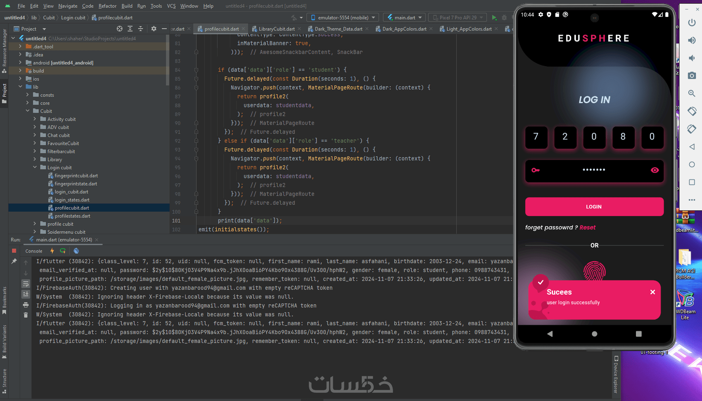Toggle the Structure tool window side tab
Screen dimensions: 702x401
click(5, 381)
